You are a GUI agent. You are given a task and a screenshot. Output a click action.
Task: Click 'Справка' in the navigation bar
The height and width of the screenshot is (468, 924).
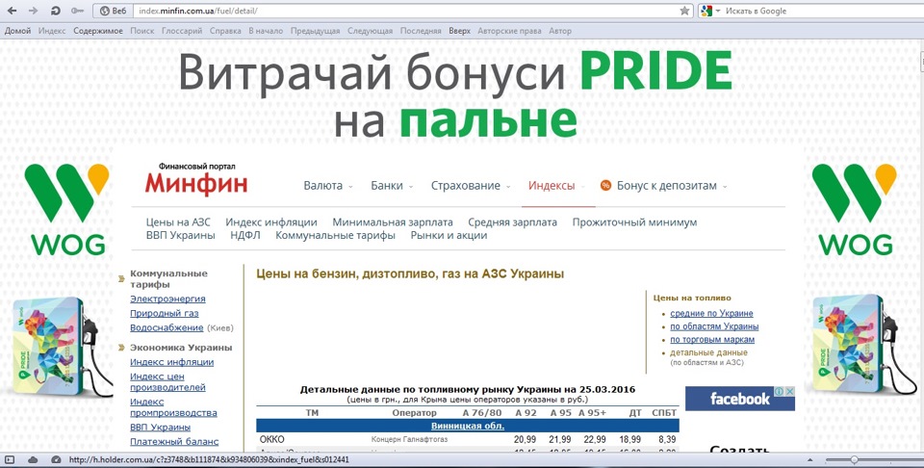coord(225,31)
